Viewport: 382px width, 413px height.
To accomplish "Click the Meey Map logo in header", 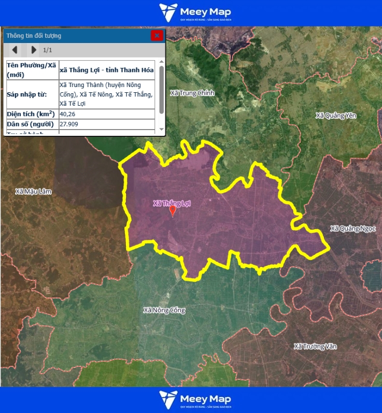I will pos(195,12).
